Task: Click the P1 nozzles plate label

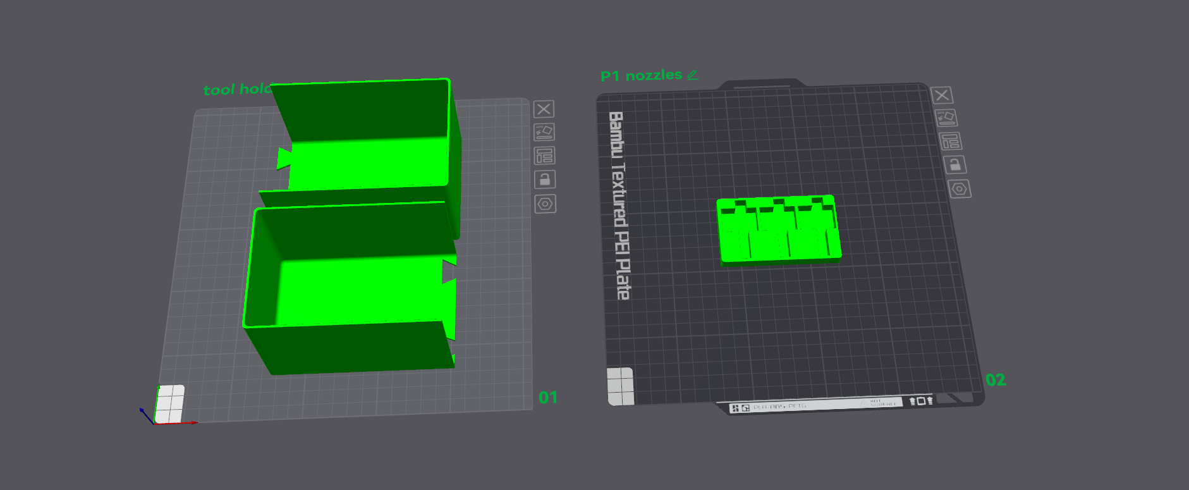Action: pos(641,76)
